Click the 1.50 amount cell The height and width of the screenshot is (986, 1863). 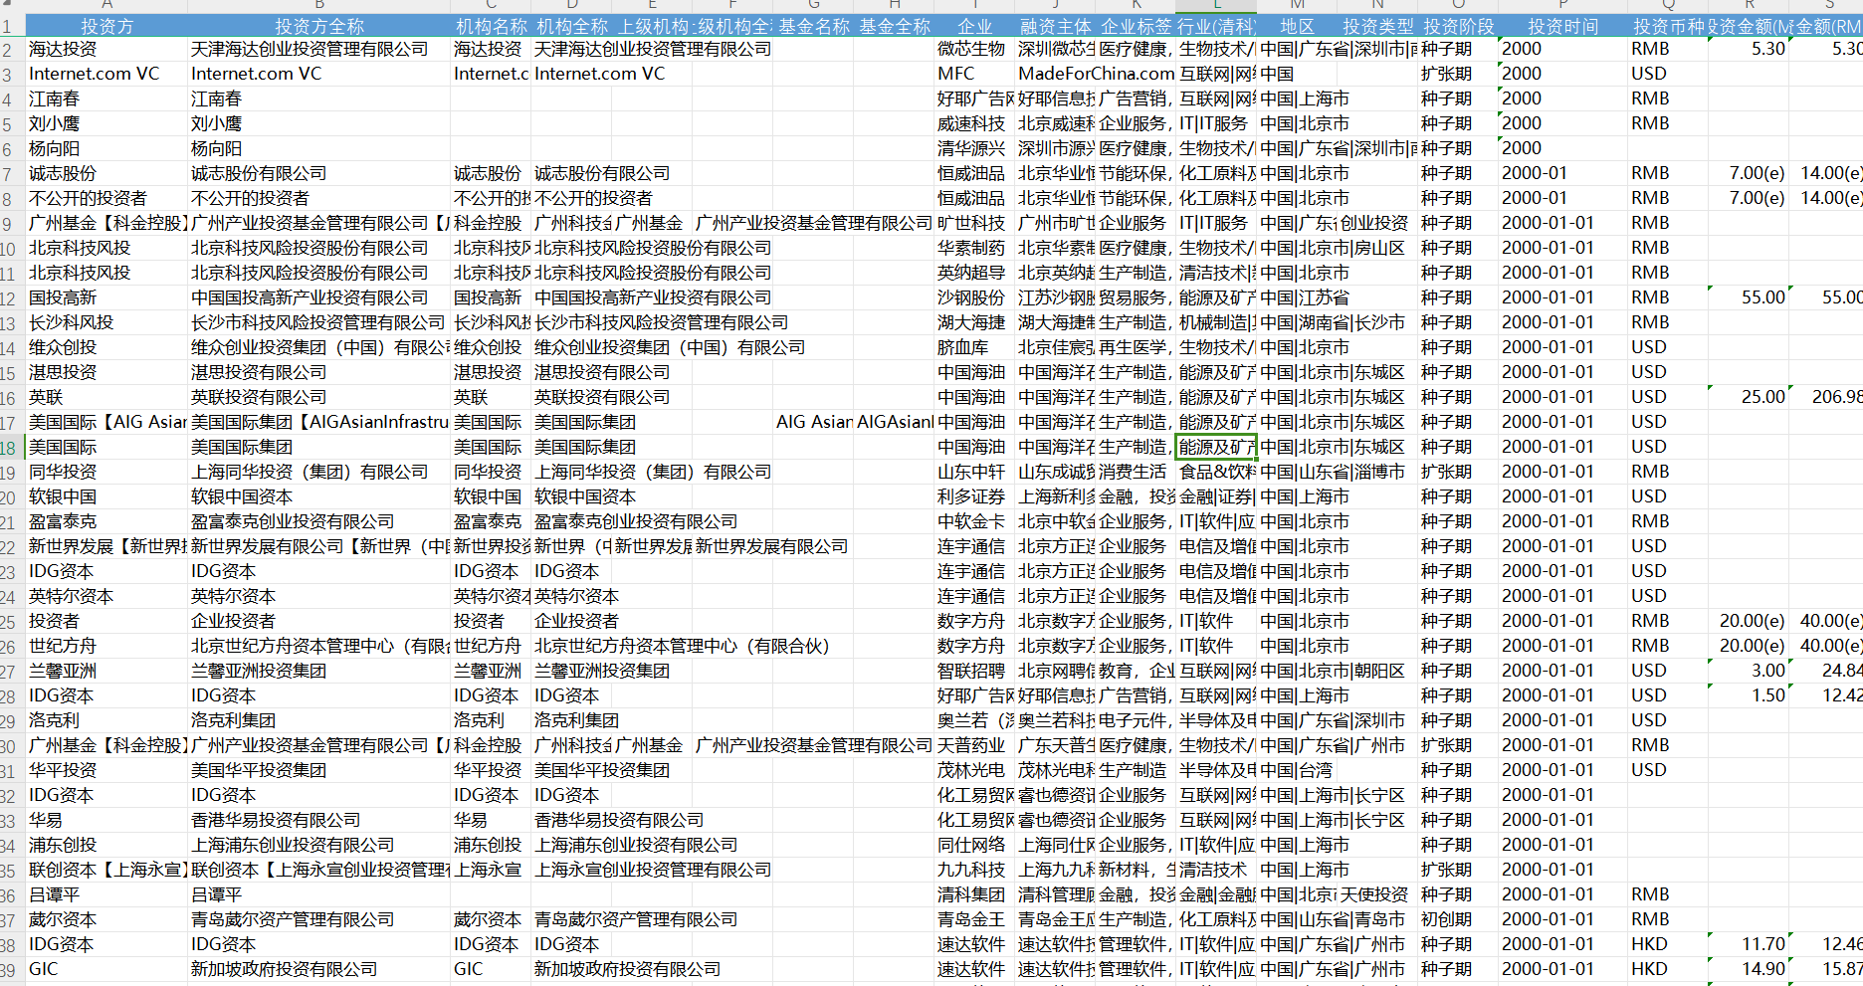(1749, 695)
